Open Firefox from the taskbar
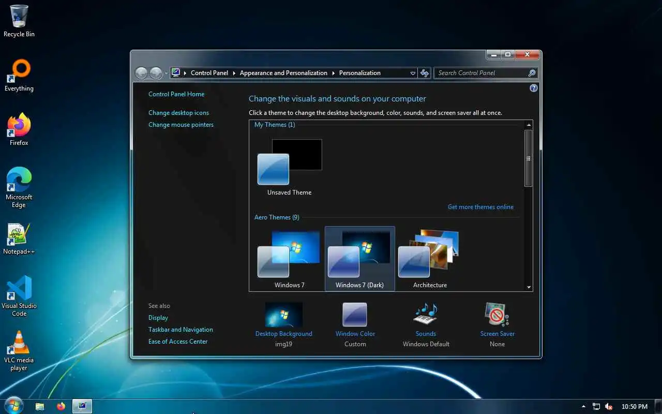 pyautogui.click(x=61, y=406)
